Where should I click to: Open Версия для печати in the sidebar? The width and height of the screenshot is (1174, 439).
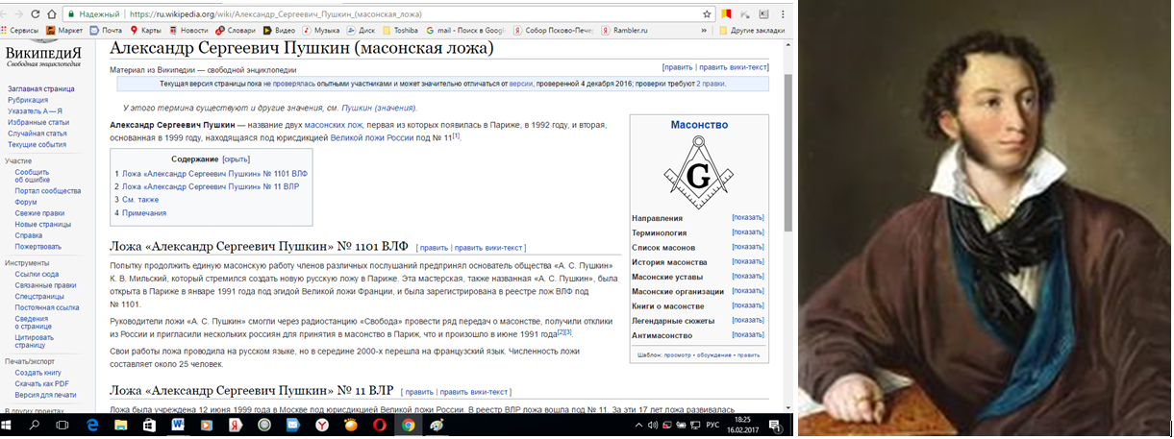point(45,395)
